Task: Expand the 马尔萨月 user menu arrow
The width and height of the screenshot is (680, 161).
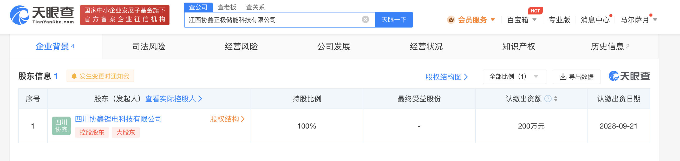Action: click(655, 20)
